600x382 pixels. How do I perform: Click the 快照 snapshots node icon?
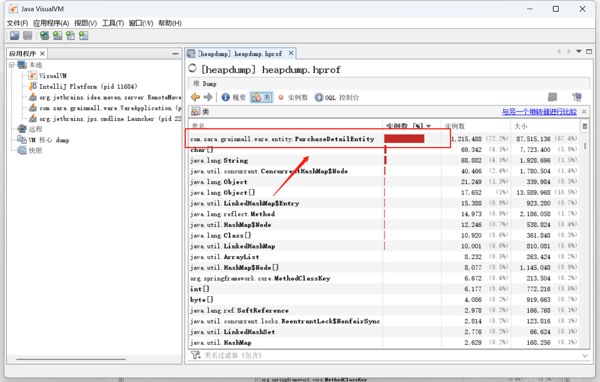[22, 150]
